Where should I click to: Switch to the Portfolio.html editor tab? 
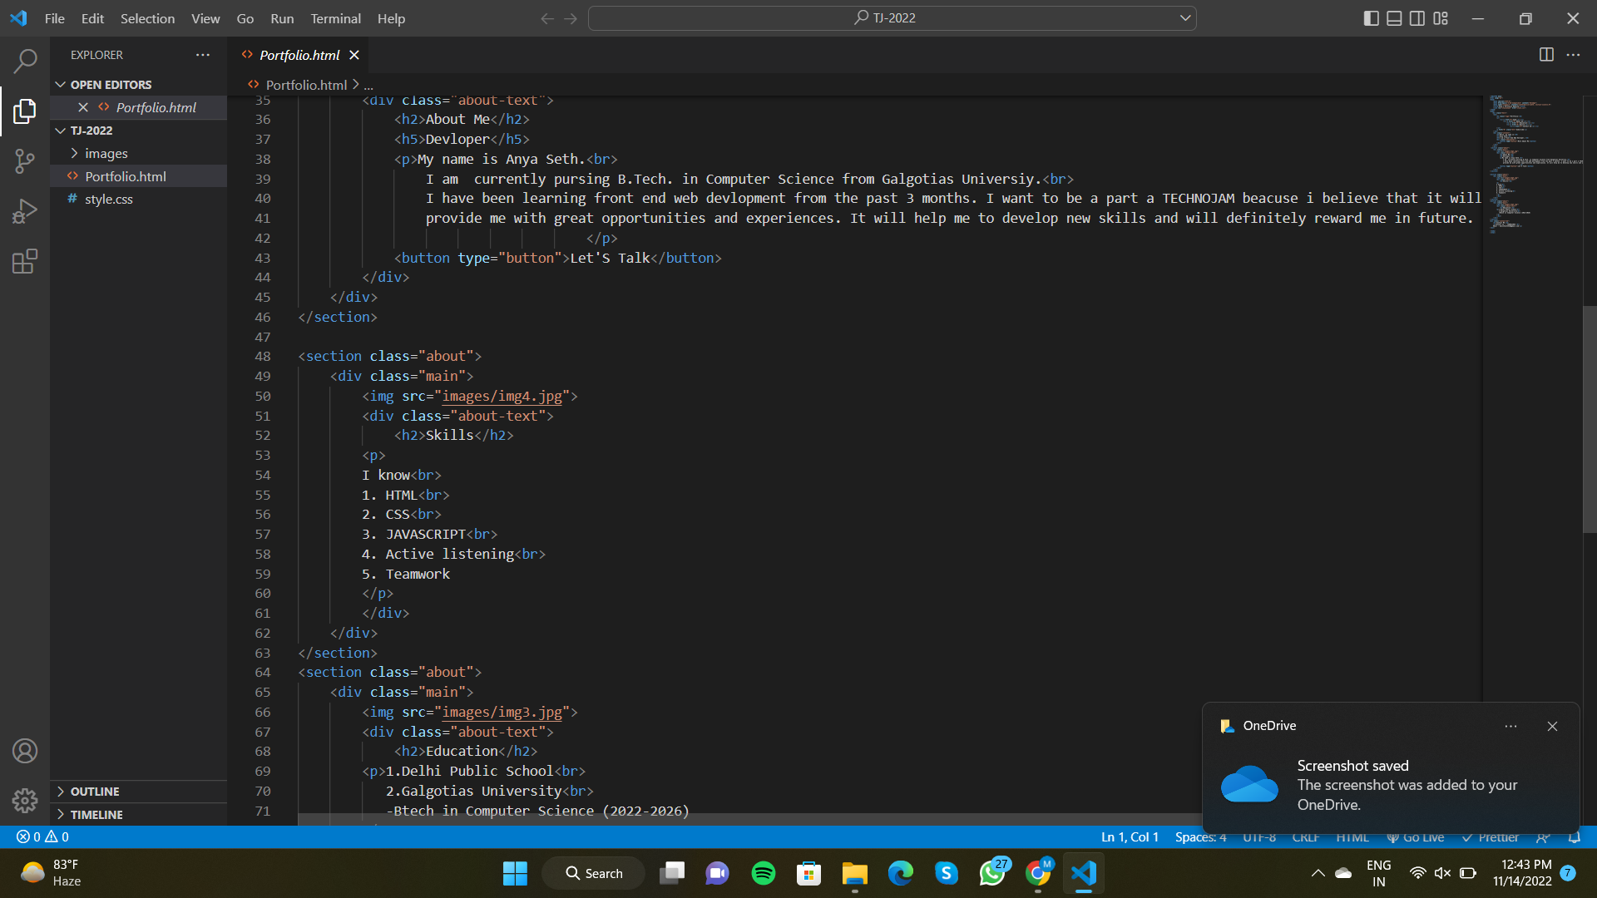[298, 54]
